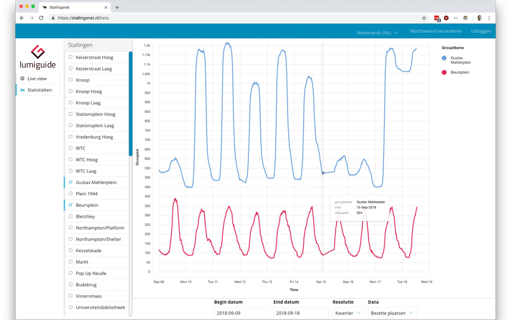Click the browser profile avatar
This screenshot has height=320, width=512.
tap(479, 18)
